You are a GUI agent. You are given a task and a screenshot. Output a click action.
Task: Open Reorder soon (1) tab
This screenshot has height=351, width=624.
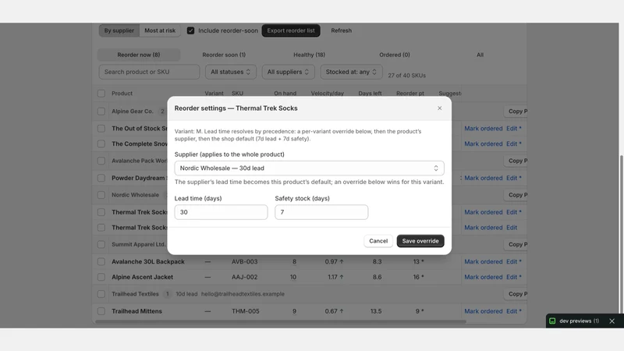pos(224,55)
